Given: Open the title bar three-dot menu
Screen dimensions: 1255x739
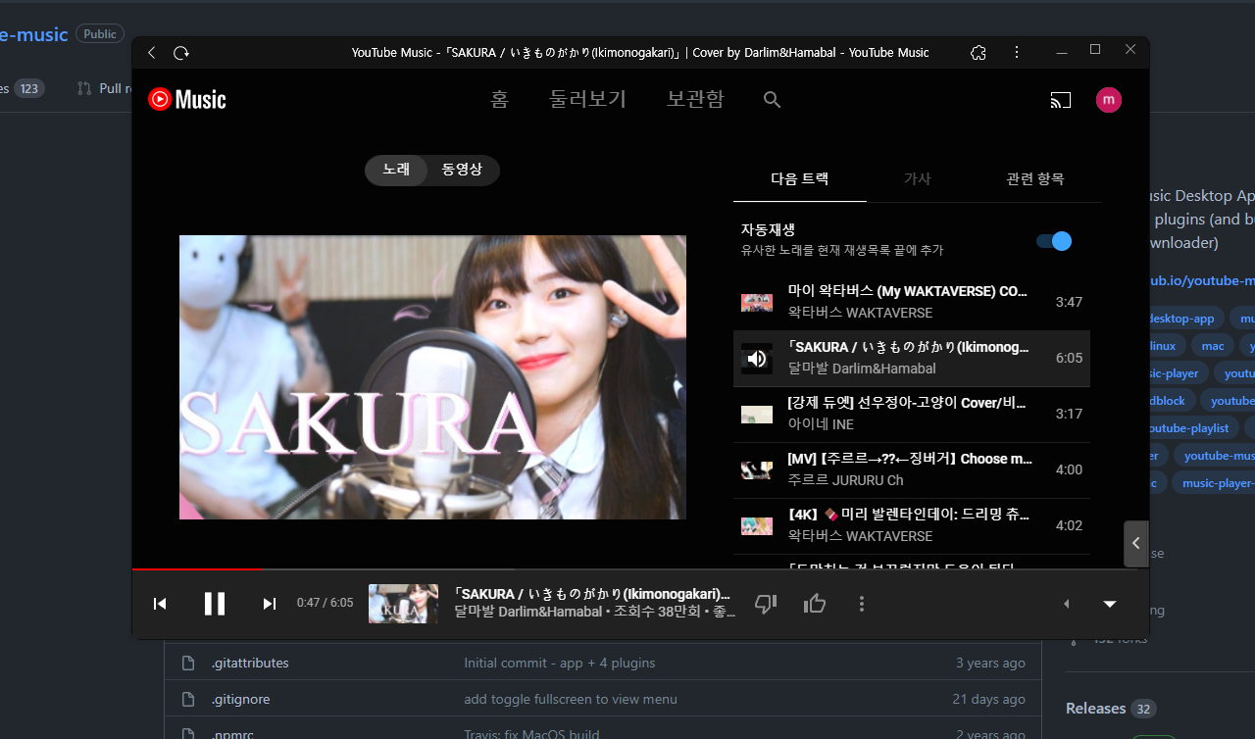Looking at the screenshot, I should pos(1017,52).
